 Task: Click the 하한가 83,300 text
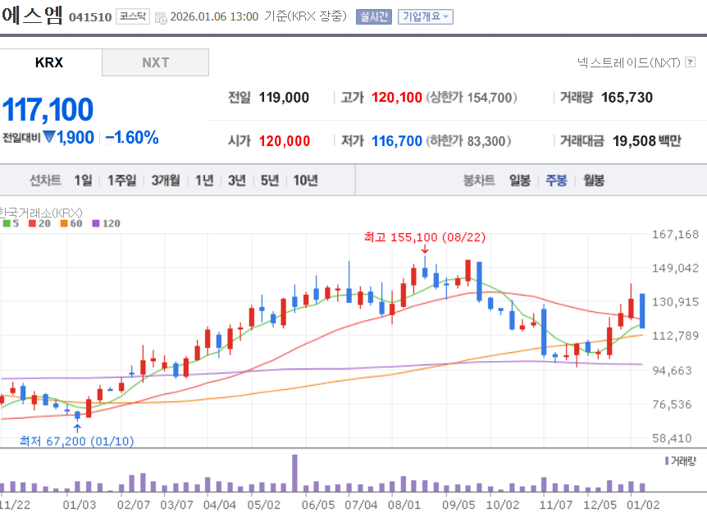point(469,141)
